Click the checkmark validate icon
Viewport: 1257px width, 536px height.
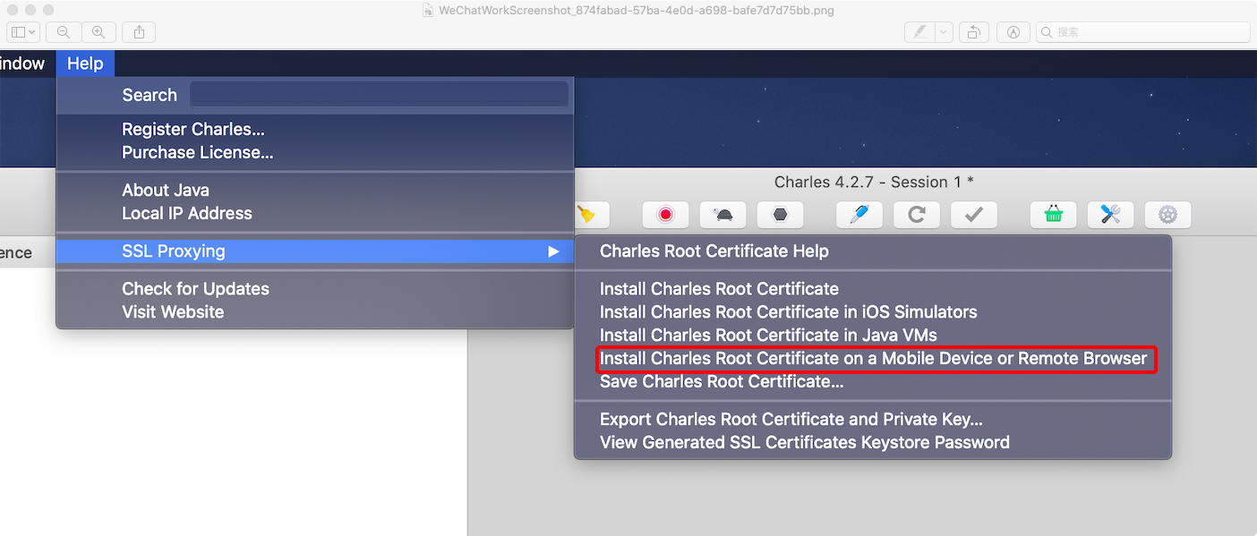tap(974, 215)
